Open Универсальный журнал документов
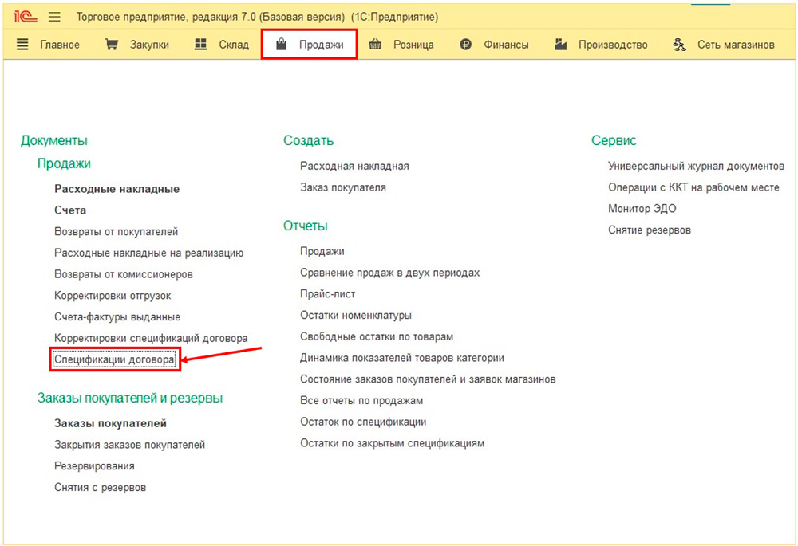798x546 pixels. [696, 166]
